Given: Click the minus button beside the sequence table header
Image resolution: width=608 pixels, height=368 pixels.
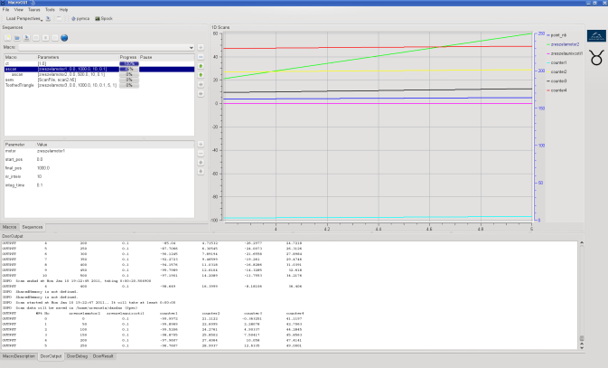Looking at the screenshot, I should click(201, 57).
